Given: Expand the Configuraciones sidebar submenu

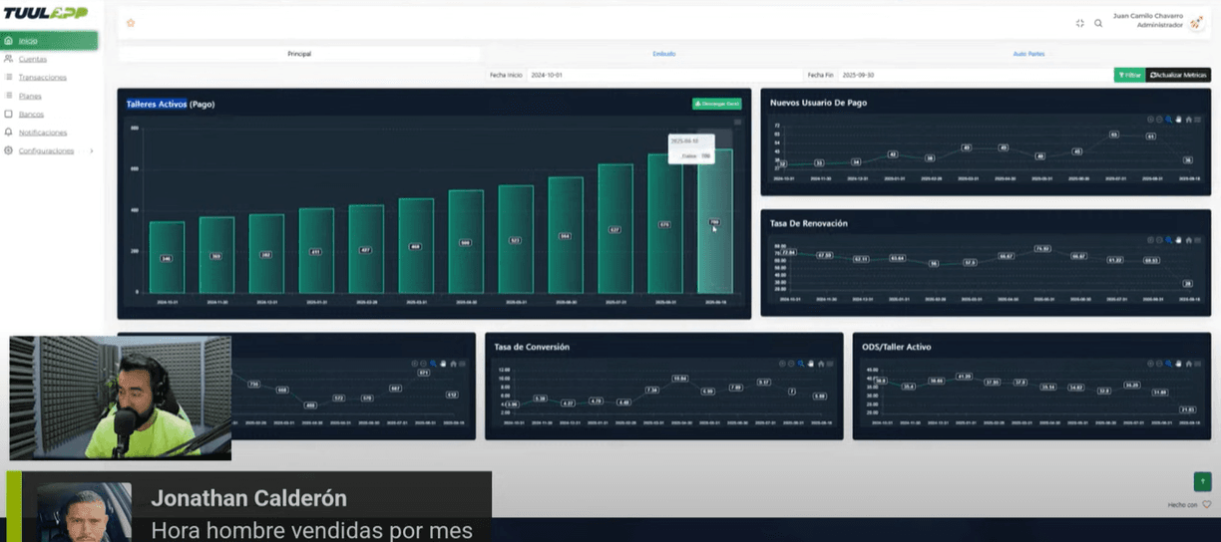Looking at the screenshot, I should 91,151.
